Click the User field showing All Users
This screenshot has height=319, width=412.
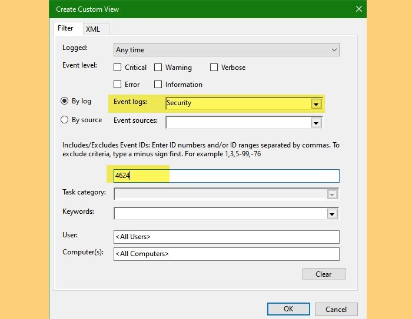[227, 237]
